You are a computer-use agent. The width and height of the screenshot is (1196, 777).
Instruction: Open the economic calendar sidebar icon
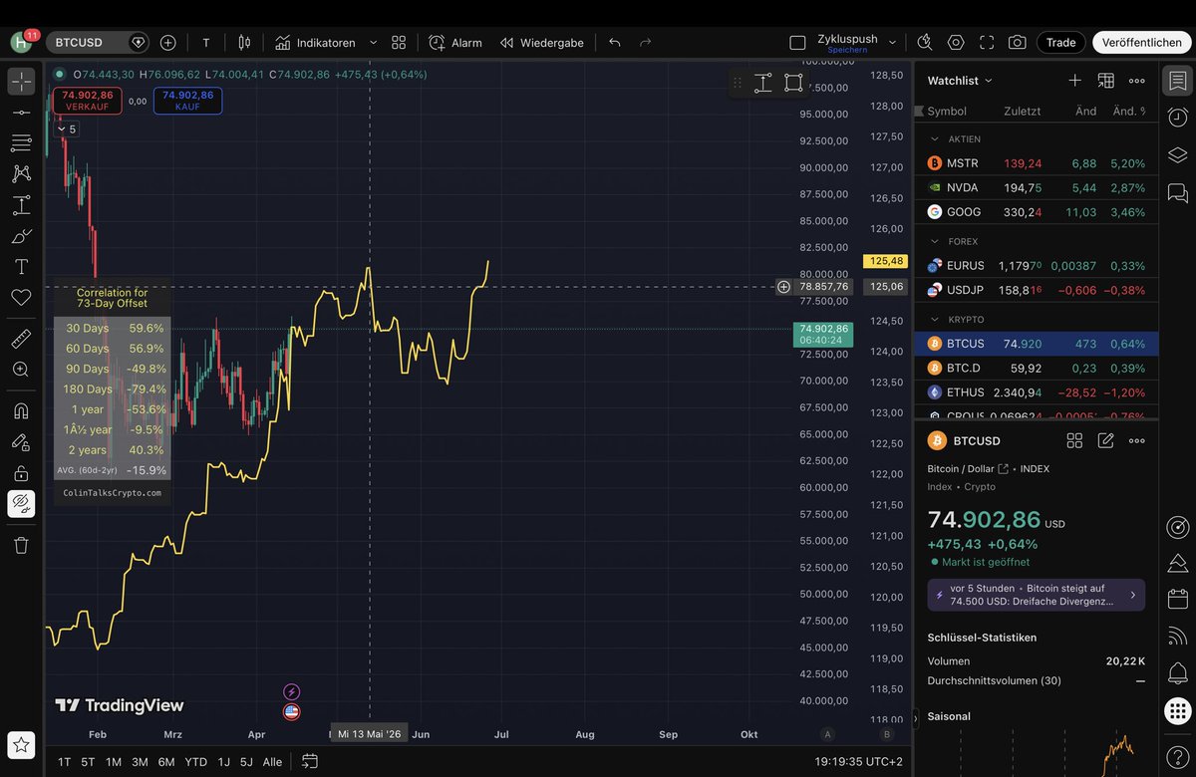pos(1177,599)
